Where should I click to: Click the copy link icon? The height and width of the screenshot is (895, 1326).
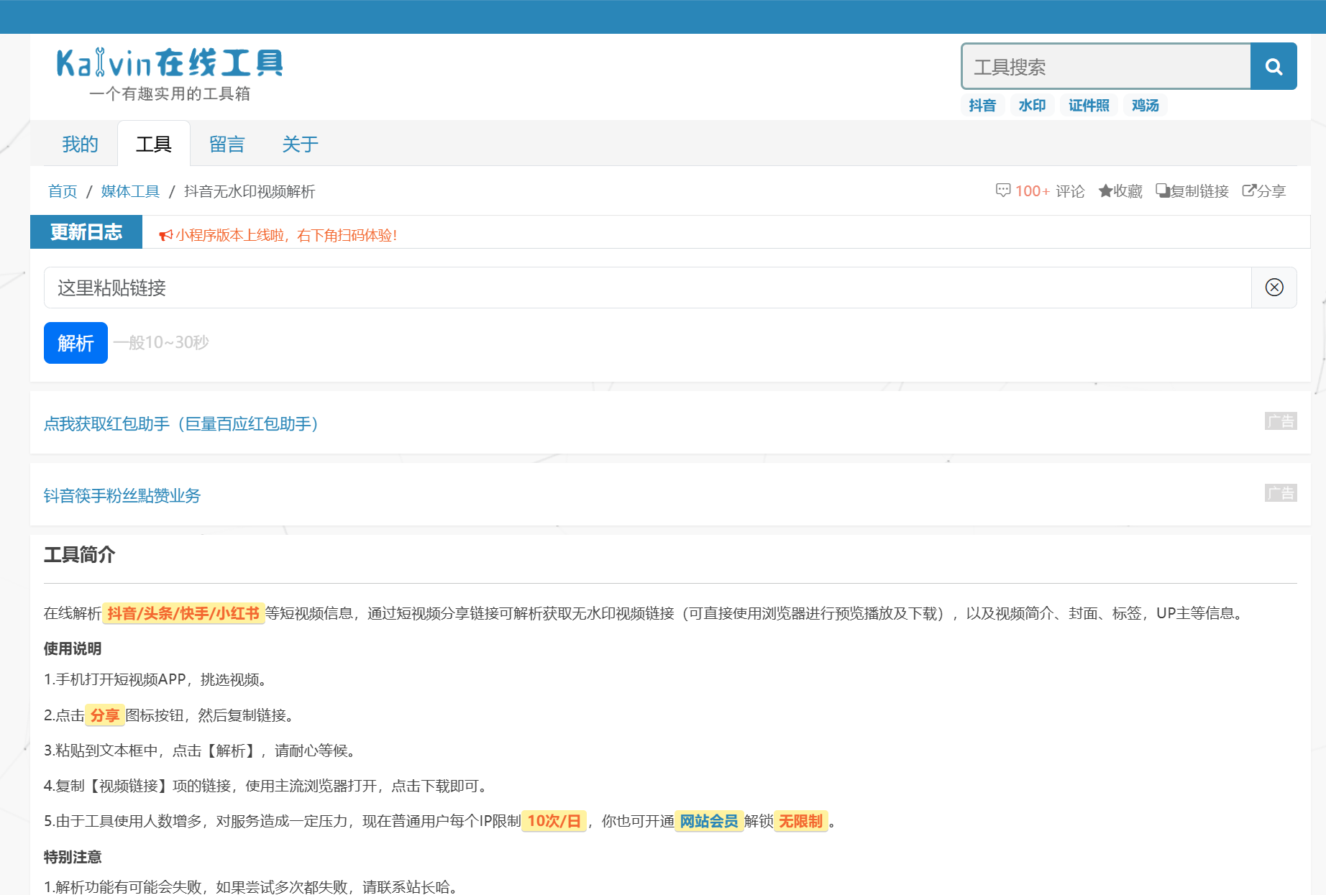(x=1163, y=191)
